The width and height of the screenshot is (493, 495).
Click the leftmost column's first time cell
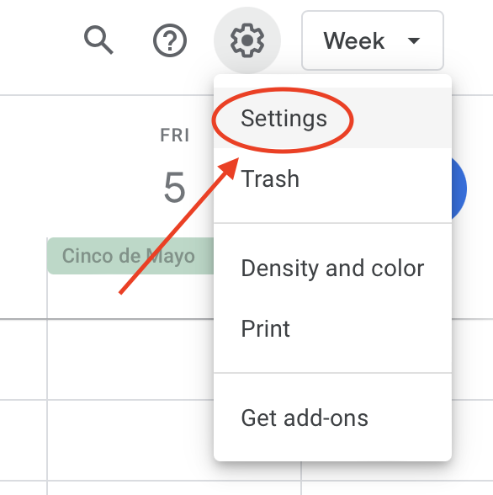point(24,359)
